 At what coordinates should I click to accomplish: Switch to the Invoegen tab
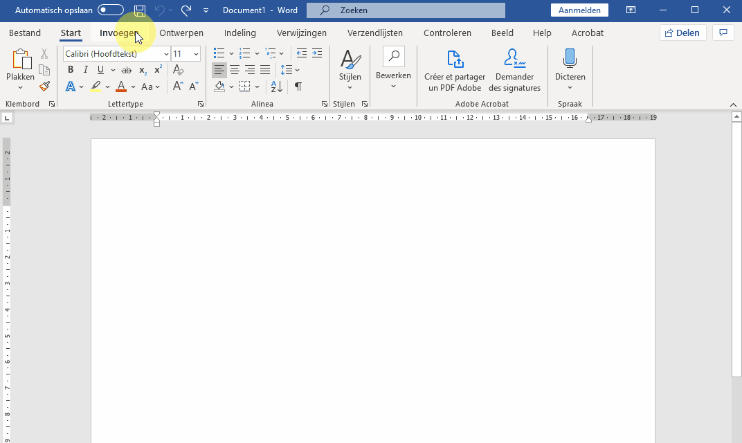(118, 33)
